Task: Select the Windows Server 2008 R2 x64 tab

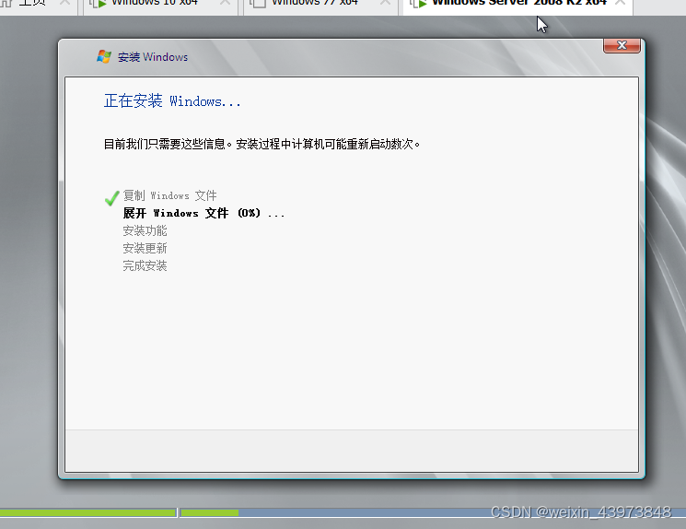Action: pyautogui.click(x=517, y=5)
